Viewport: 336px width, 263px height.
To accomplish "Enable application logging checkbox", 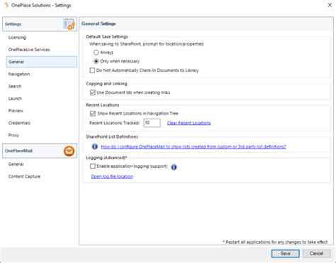I will 93,166.
